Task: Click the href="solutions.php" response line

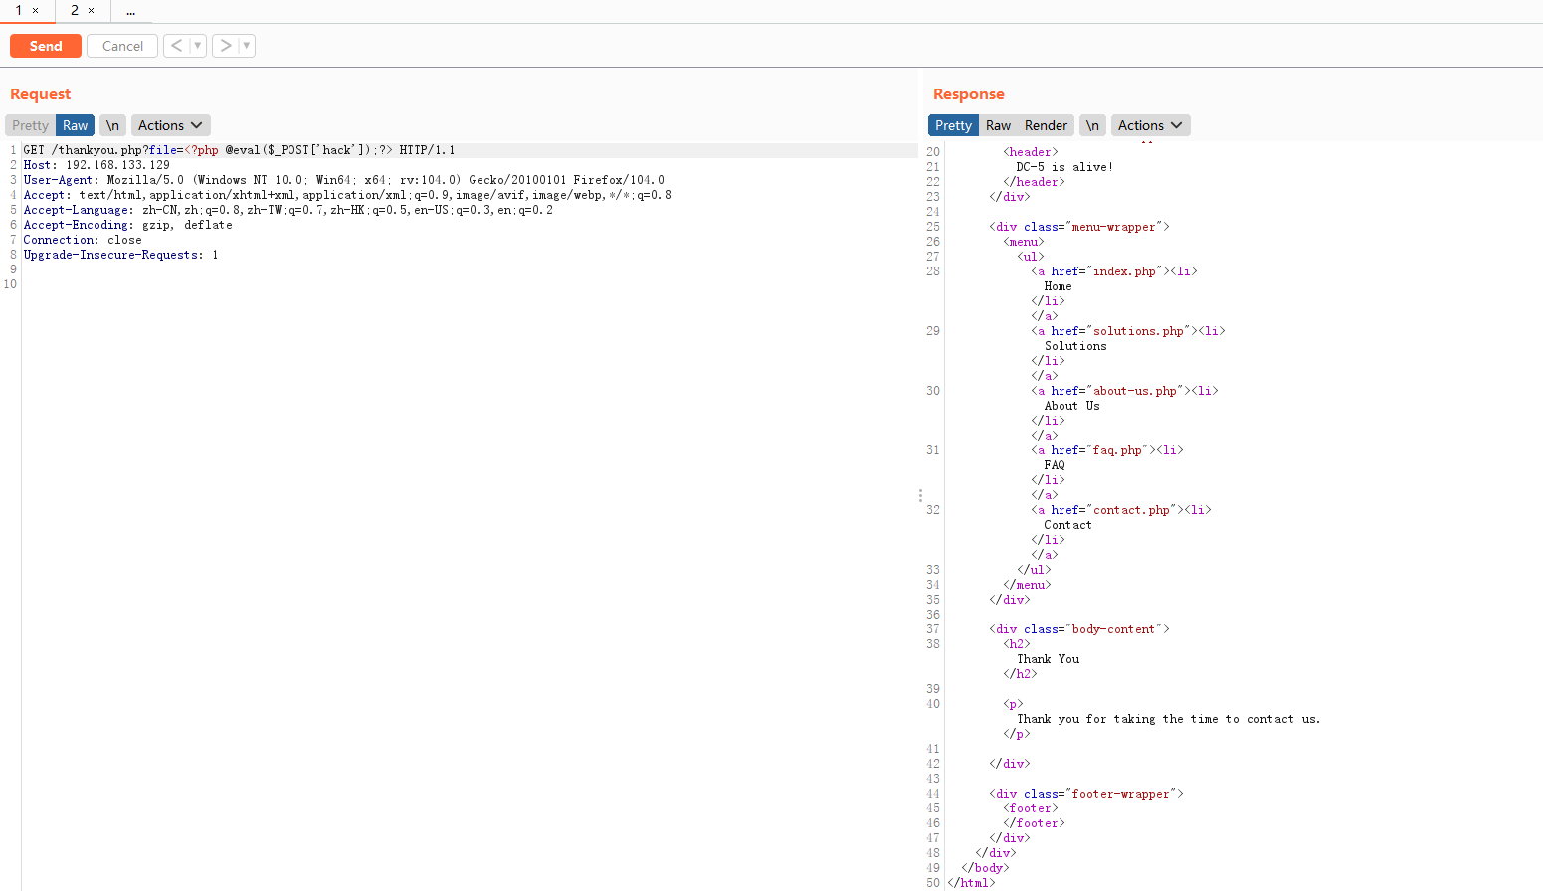Action: (1128, 331)
